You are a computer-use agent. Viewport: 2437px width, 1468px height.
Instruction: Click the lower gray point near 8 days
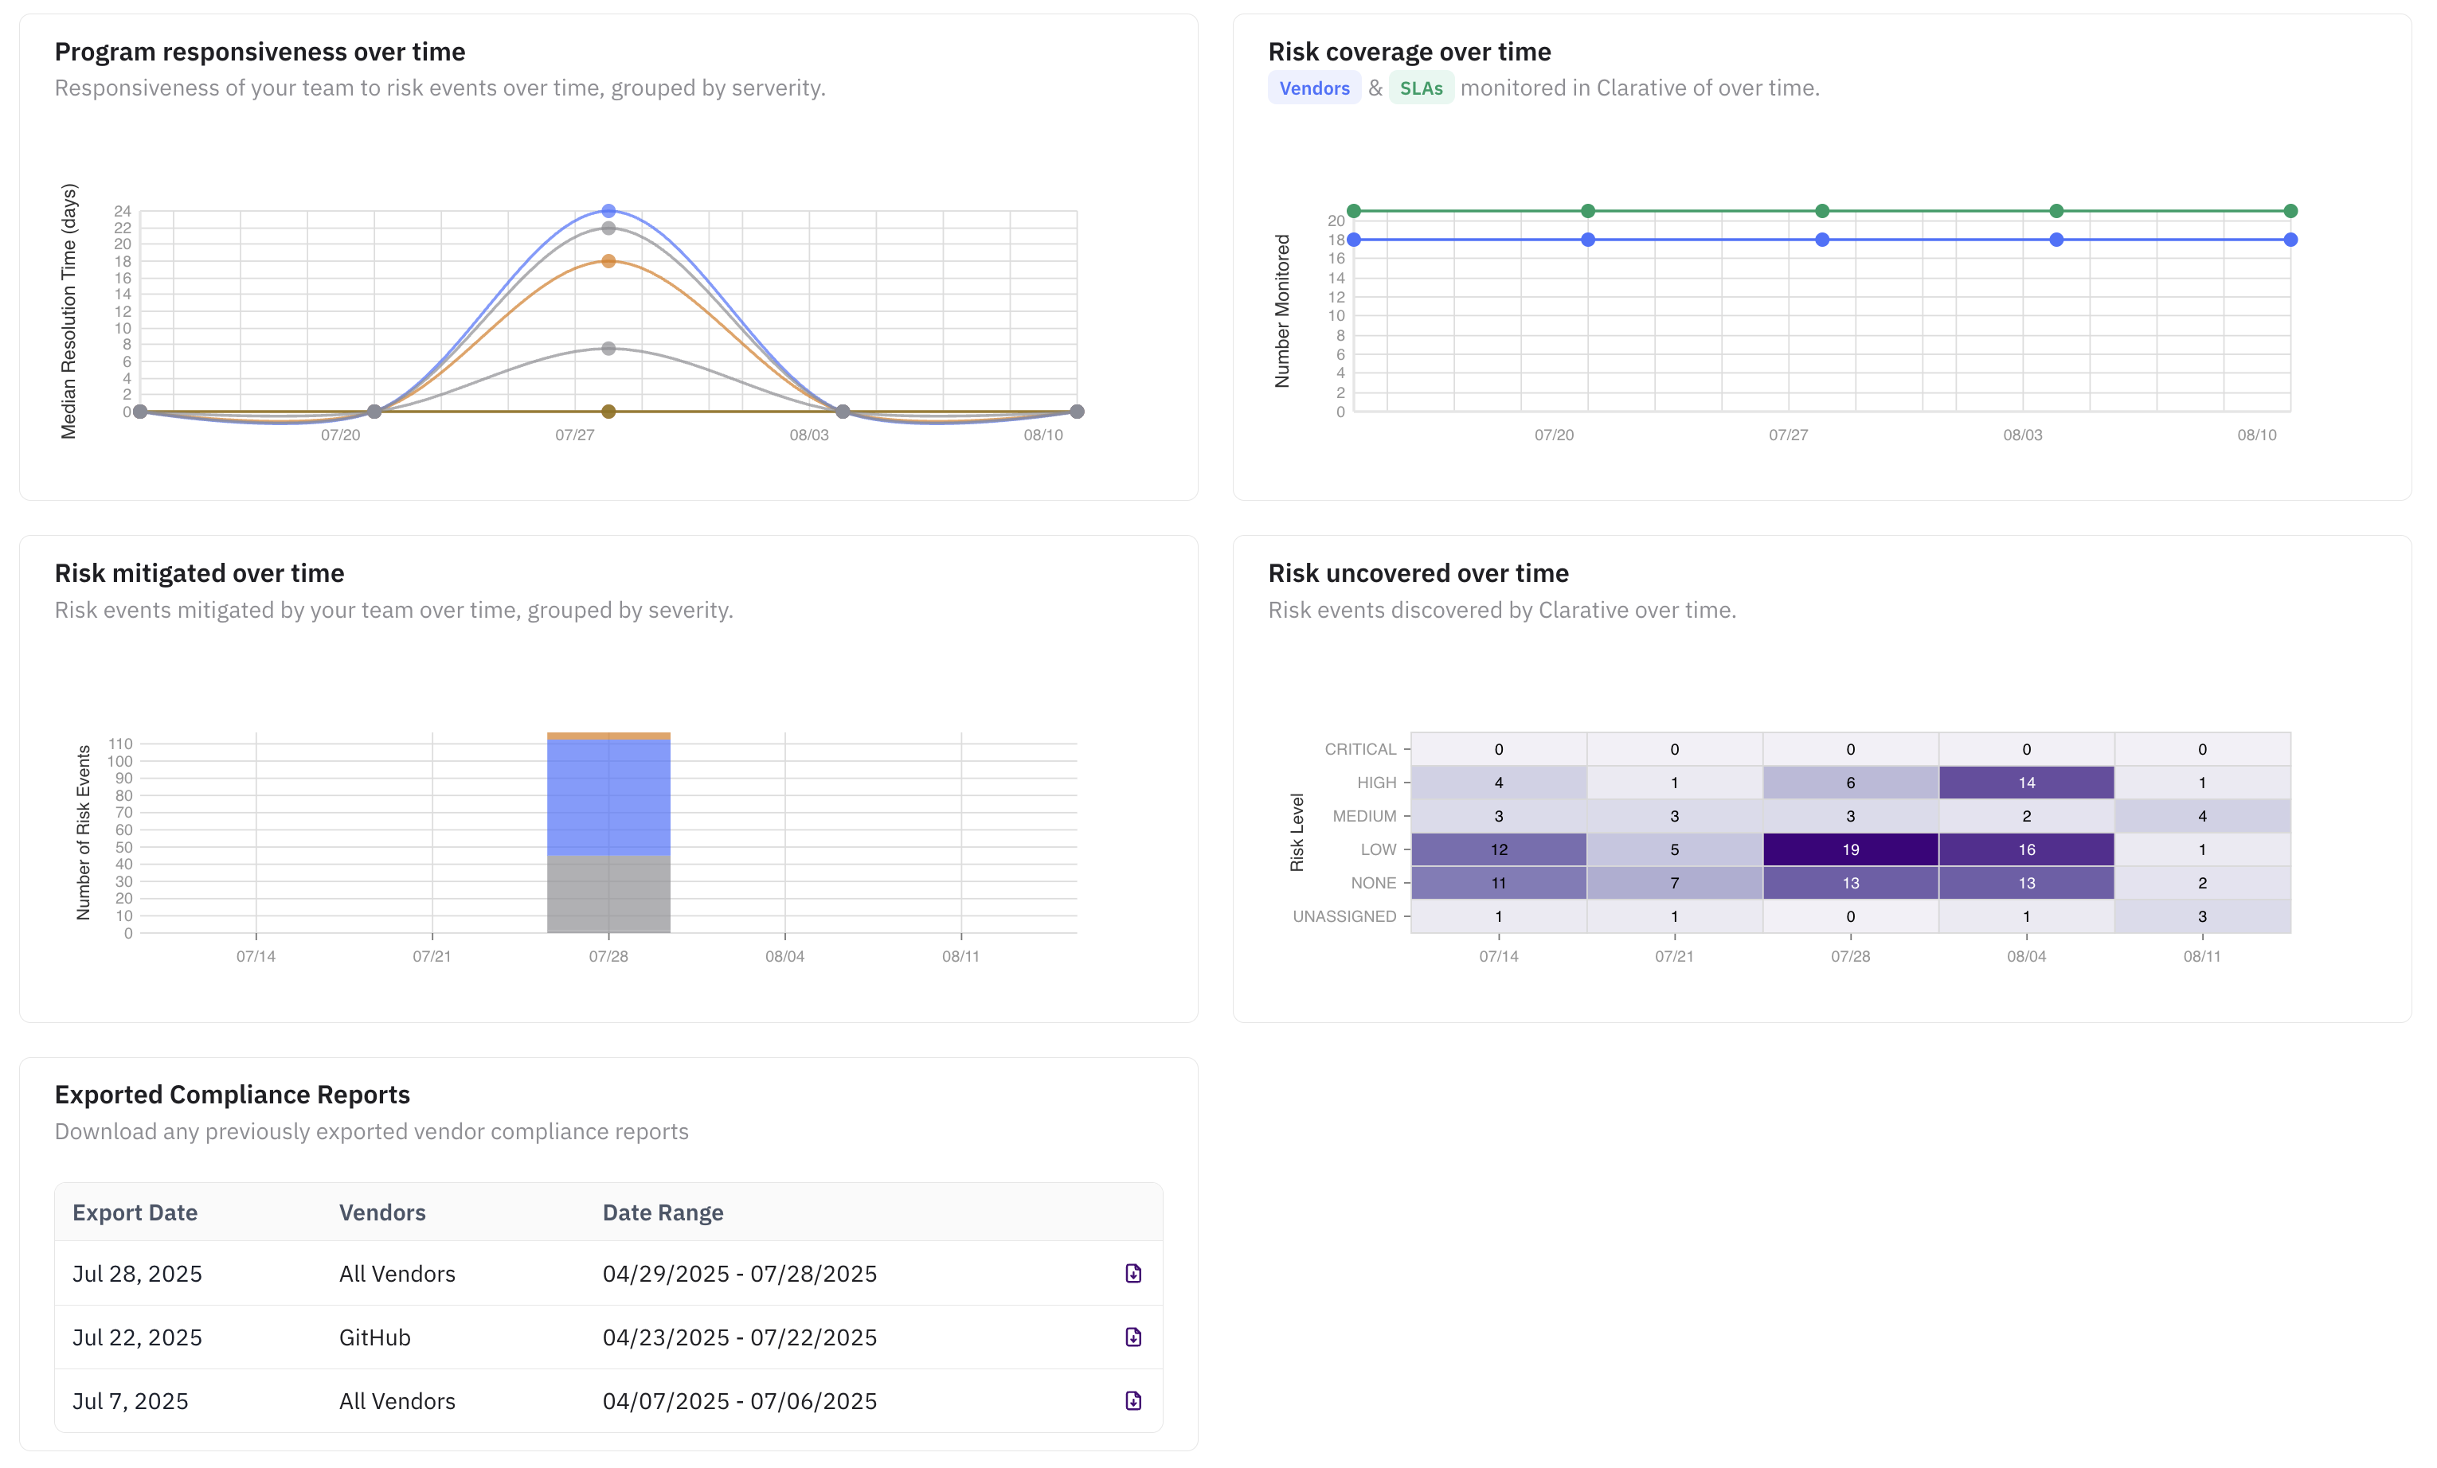608,348
